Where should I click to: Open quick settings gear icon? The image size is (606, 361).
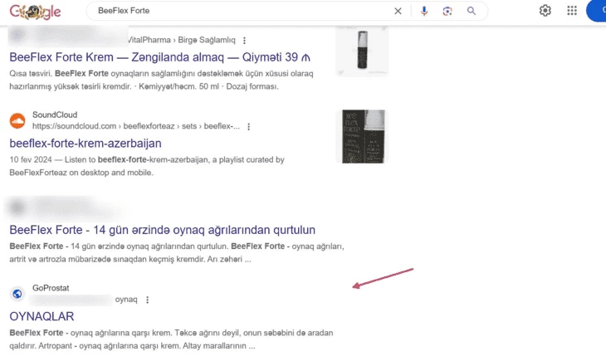tap(545, 11)
